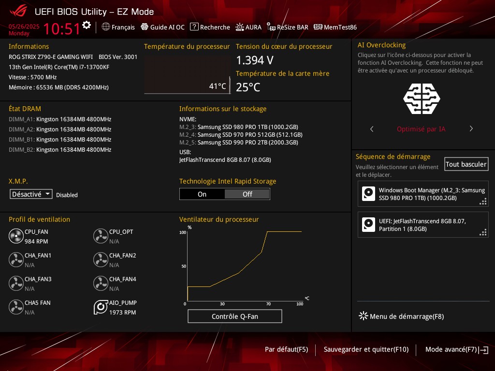The width and height of the screenshot is (495, 371).
Task: Click the M.2_3 Samsung SSD 980 PRO entry
Action: tap(239, 127)
